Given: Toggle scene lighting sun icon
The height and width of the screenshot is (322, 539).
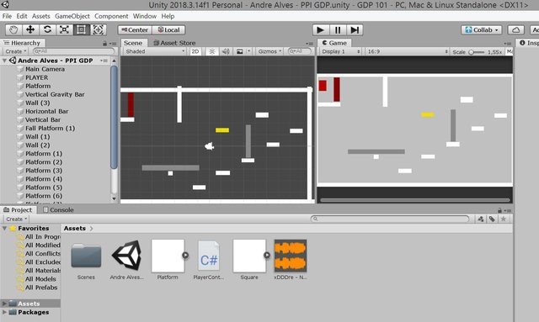Looking at the screenshot, I should tap(212, 51).
